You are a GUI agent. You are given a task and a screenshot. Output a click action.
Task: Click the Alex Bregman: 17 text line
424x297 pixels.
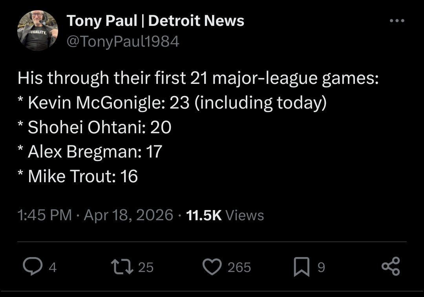[x=91, y=152]
